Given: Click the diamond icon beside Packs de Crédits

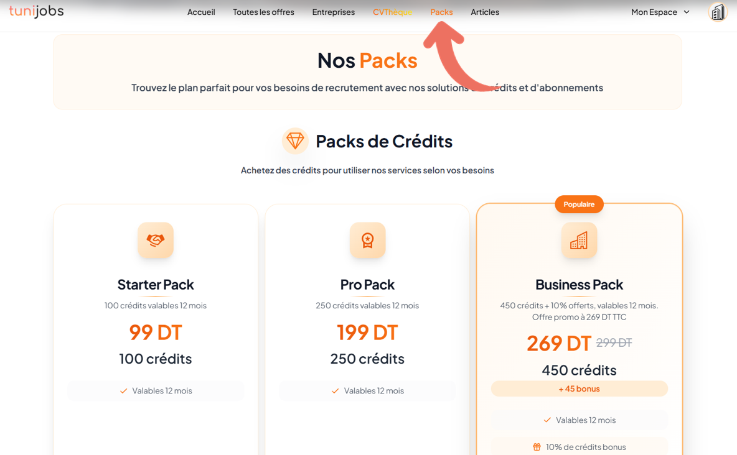Looking at the screenshot, I should pos(295,141).
